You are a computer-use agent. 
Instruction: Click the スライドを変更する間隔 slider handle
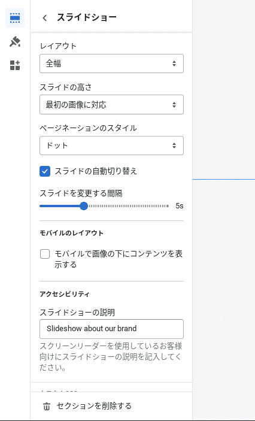(x=84, y=206)
